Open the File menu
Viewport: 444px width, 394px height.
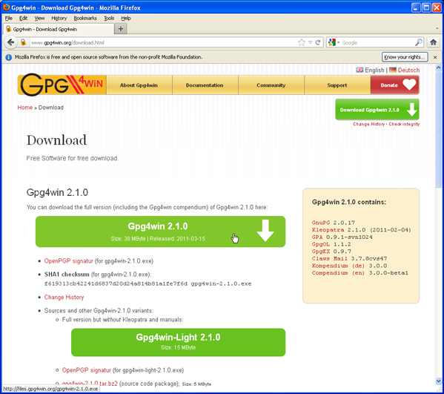[x=9, y=18]
